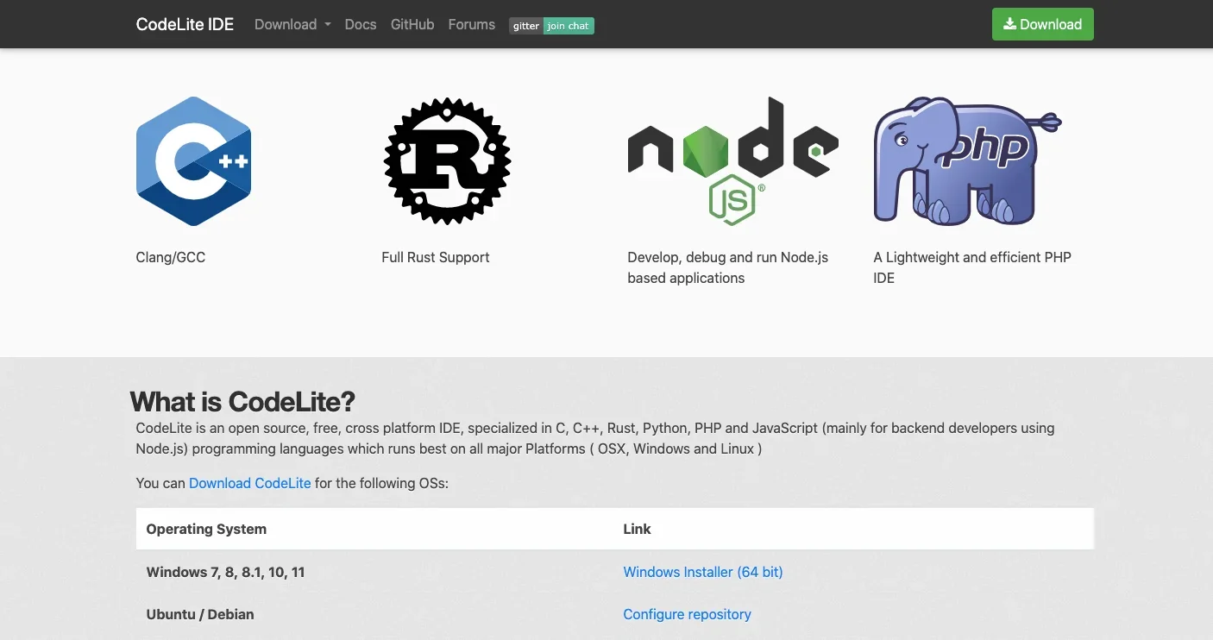Select the Ubuntu / Debian table cell
Viewport: 1213px width, 640px height.
pos(200,614)
